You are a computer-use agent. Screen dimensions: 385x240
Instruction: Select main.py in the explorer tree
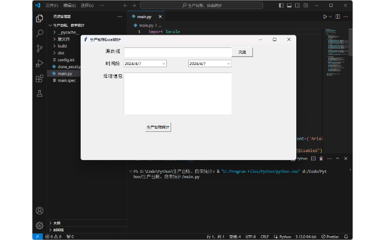(x=65, y=74)
